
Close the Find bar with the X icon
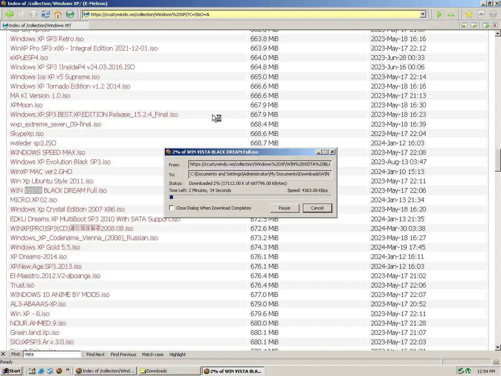tap(3, 354)
